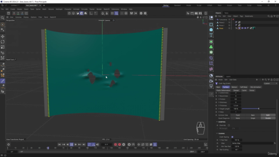Set Quad Diagonals to None
Image resolution: width=279 pixels, height=157 pixels.
[x=238, y=118]
